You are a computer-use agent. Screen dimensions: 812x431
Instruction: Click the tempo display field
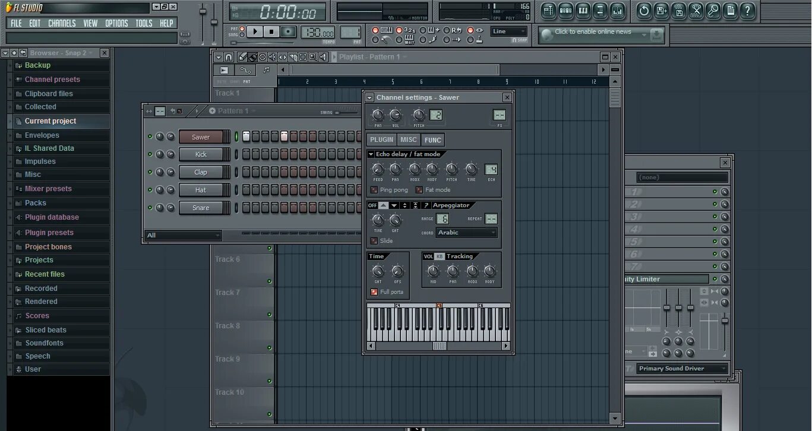(x=318, y=32)
